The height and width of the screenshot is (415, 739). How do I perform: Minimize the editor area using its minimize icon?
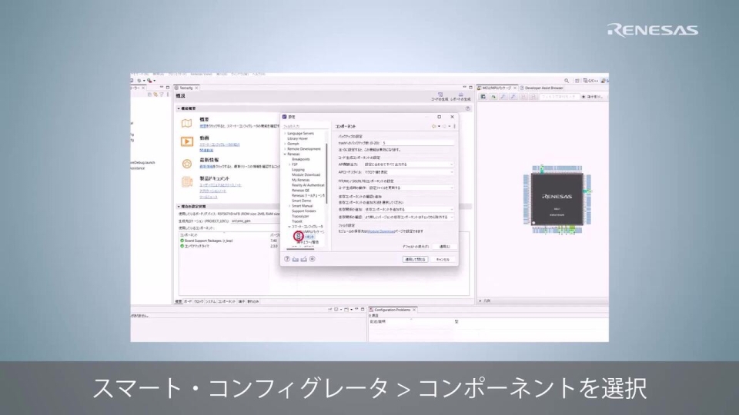464,88
